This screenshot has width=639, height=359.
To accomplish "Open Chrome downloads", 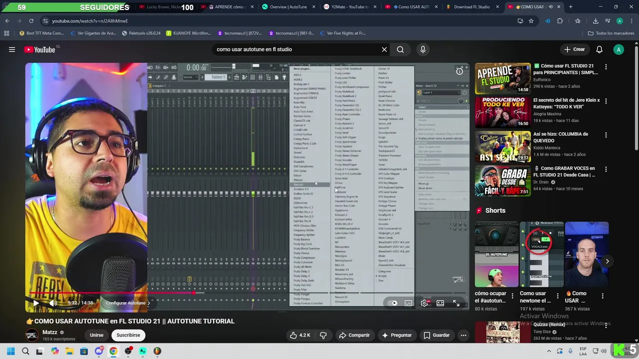I will (596, 21).
